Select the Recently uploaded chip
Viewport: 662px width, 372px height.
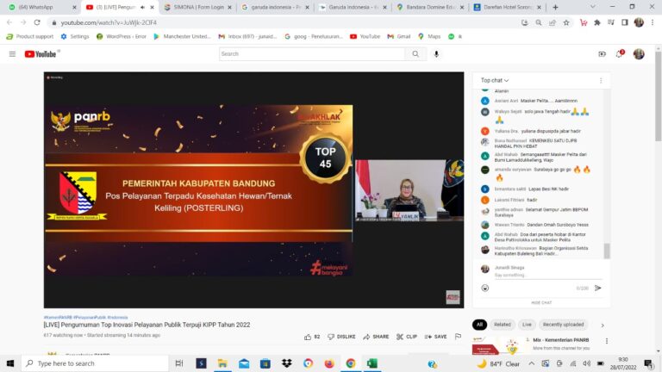click(563, 325)
